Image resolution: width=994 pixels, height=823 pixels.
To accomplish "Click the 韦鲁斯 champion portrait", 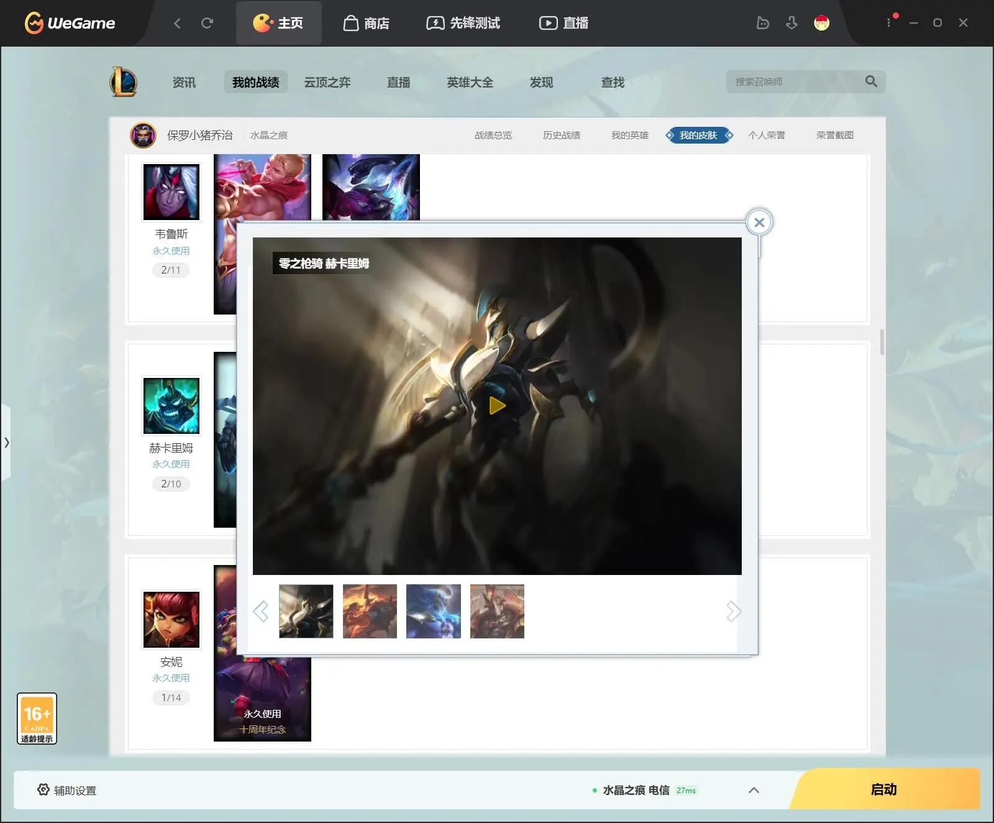I will pos(171,192).
